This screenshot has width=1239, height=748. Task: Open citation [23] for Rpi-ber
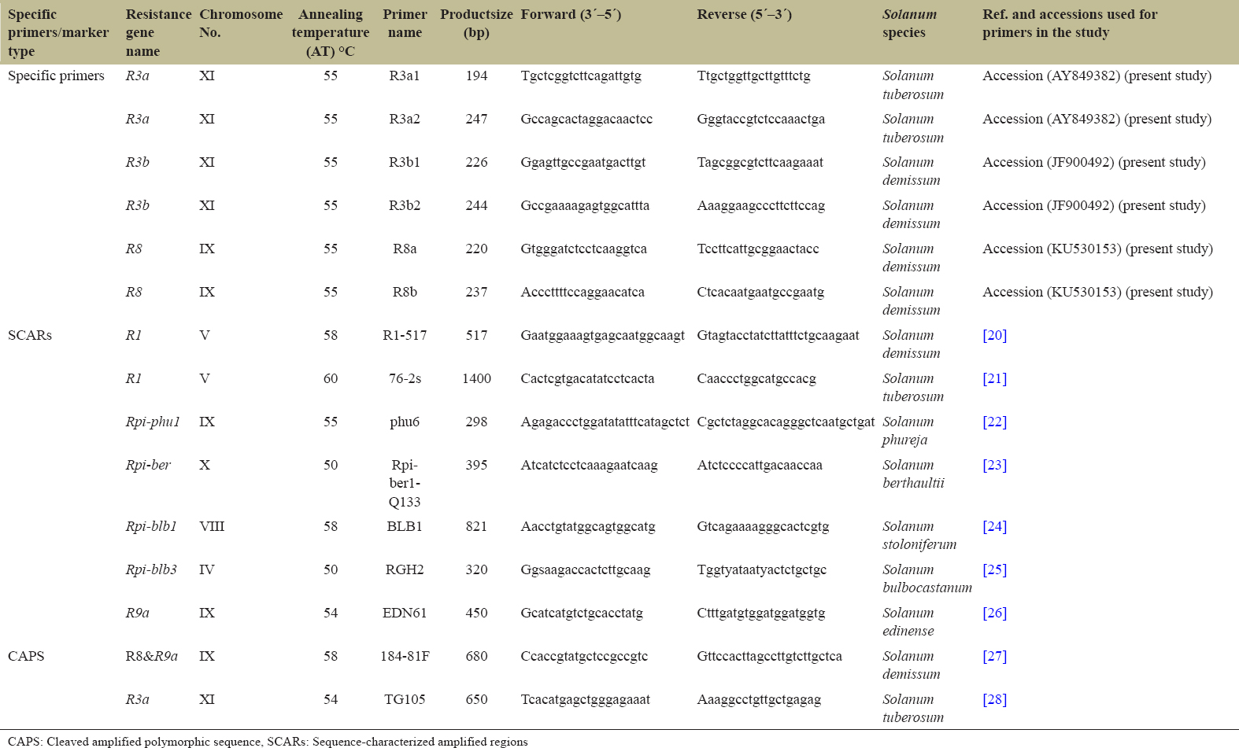point(994,465)
